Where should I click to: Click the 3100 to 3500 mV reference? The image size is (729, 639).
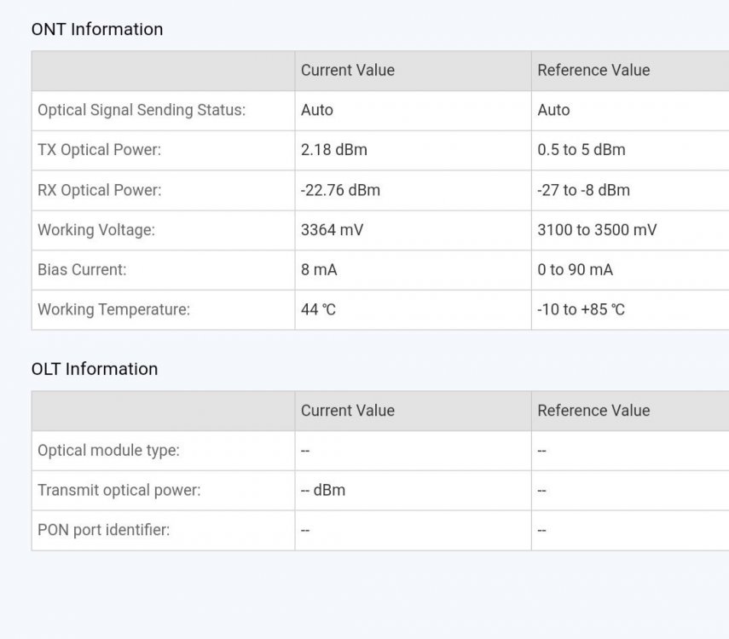click(x=597, y=230)
